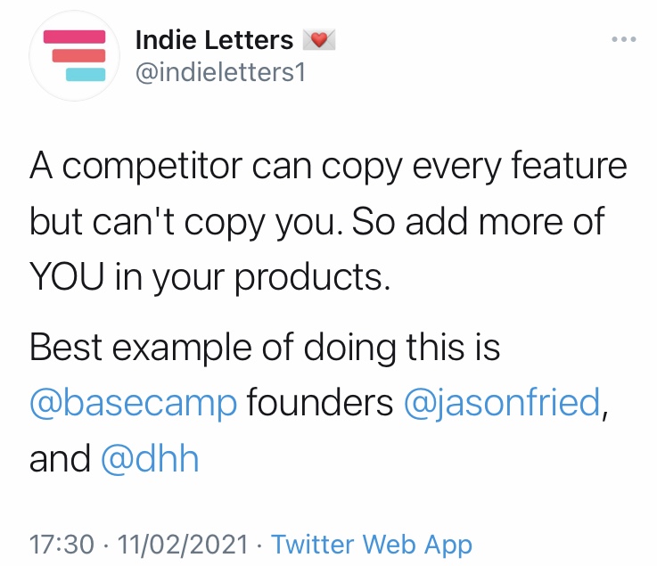The height and width of the screenshot is (566, 657).
Task: Click the Indie Letters display name
Action: click(x=214, y=40)
